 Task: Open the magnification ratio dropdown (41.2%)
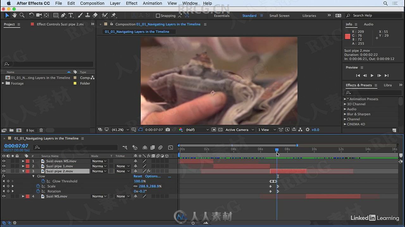pos(121,130)
